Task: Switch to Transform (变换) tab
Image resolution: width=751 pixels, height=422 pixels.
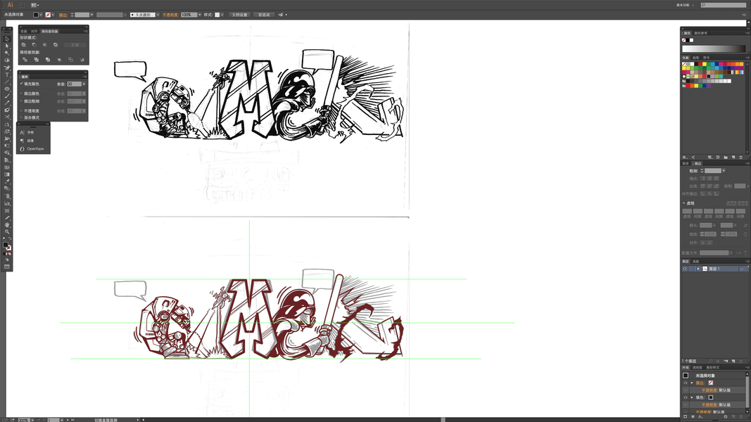Action: (23, 31)
